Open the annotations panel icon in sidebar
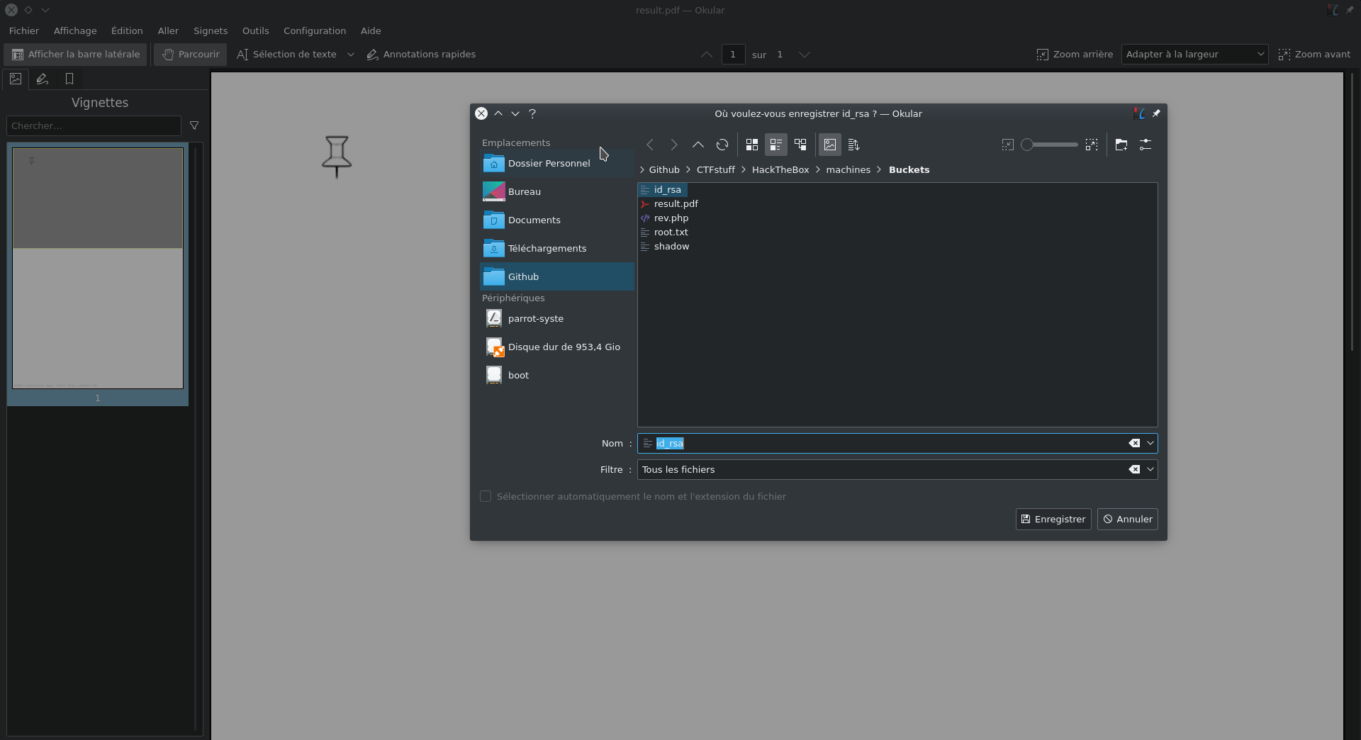This screenshot has height=740, width=1361. click(x=43, y=79)
